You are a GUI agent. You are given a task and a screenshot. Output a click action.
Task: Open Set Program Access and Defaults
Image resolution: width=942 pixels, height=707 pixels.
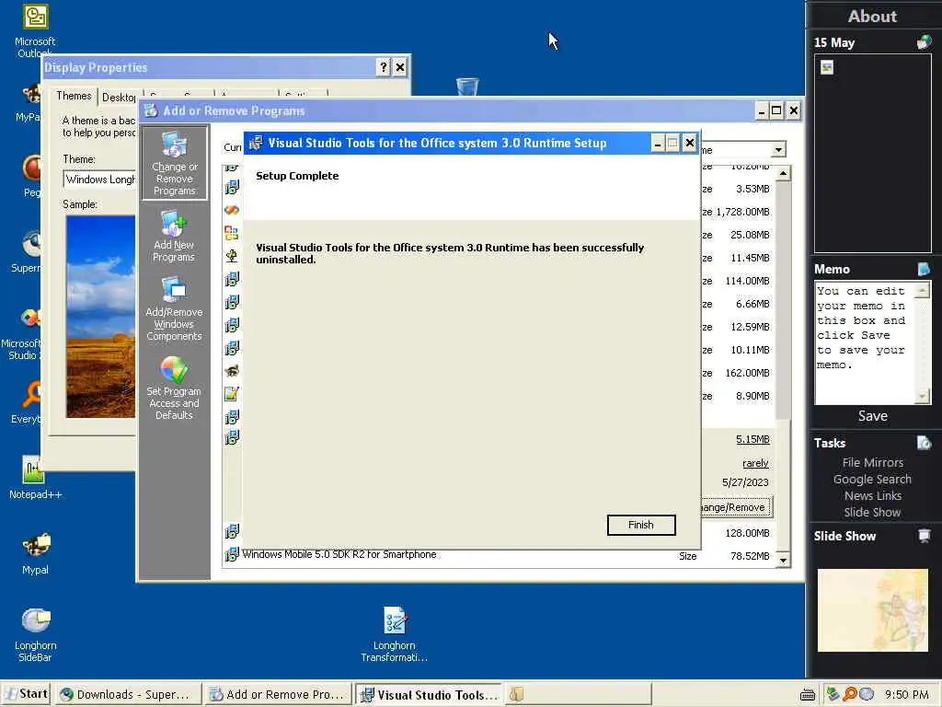174,388
